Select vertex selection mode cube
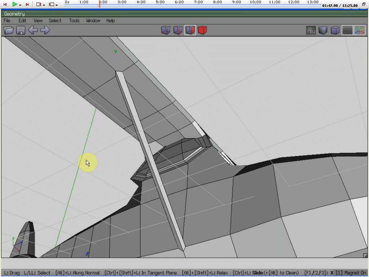369x277 pixels. tap(166, 30)
